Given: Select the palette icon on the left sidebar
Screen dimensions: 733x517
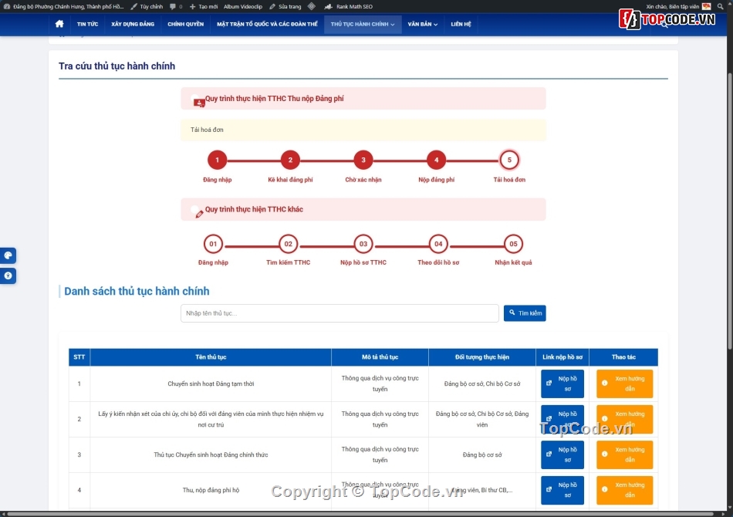Looking at the screenshot, I should [8, 255].
